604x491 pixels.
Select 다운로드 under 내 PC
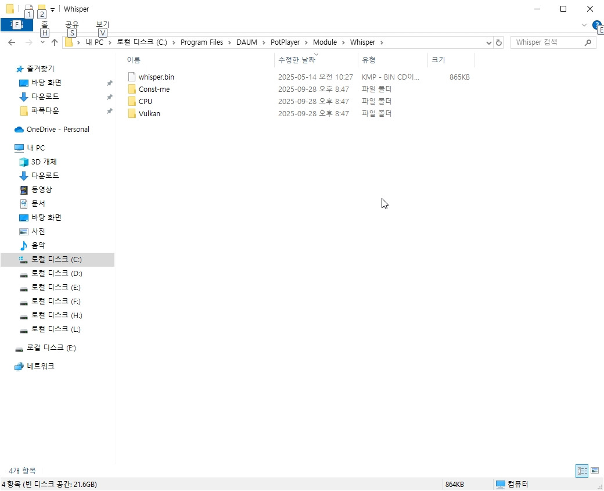(x=39, y=175)
